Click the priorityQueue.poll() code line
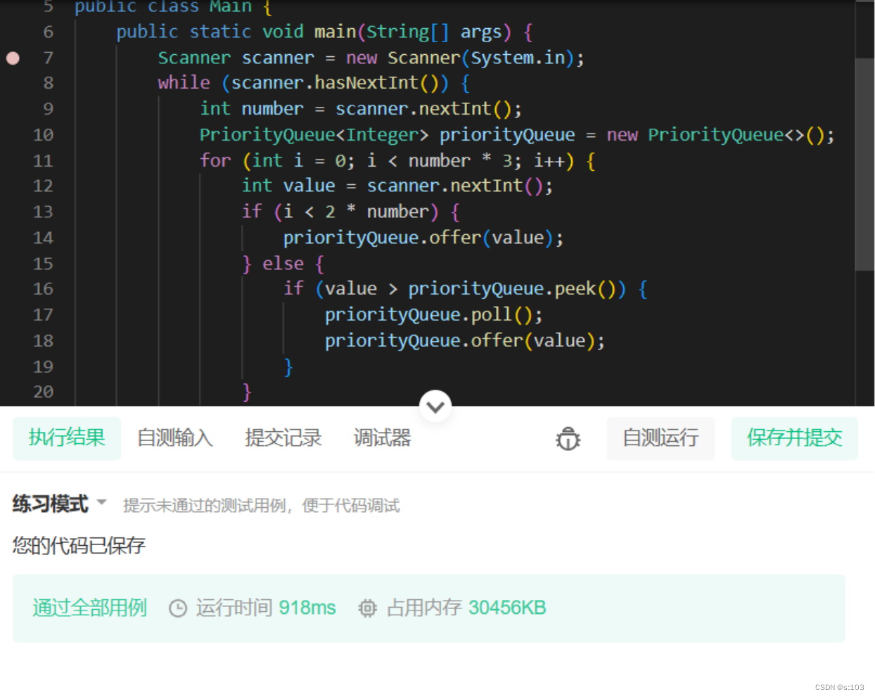The height and width of the screenshot is (697, 875). click(433, 314)
